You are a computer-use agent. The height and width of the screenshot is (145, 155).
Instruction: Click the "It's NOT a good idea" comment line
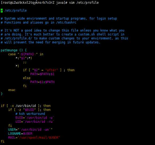[62, 30]
